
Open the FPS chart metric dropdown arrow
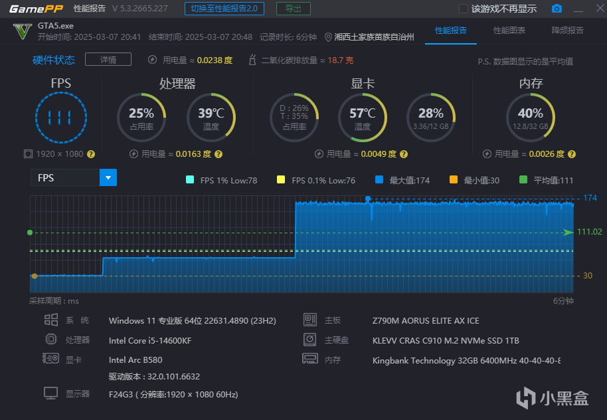pyautogui.click(x=108, y=177)
